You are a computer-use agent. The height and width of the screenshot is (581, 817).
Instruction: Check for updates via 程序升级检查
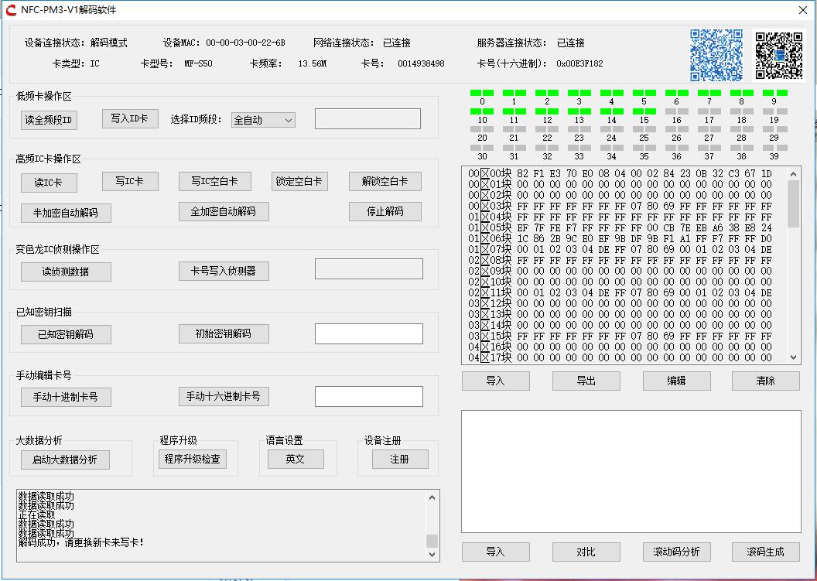(x=194, y=459)
